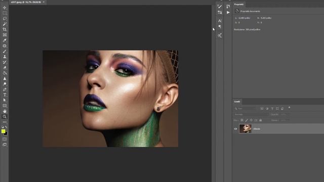The image size is (324, 182).
Task: Filter layers by pixel layers
Action: tap(262, 109)
